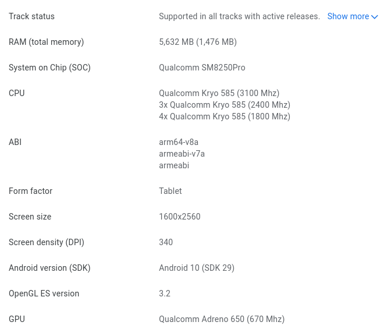The width and height of the screenshot is (391, 336).
Task: Click the 3x Kryo 585 (2400 Mhz) entry
Action: click(x=224, y=105)
